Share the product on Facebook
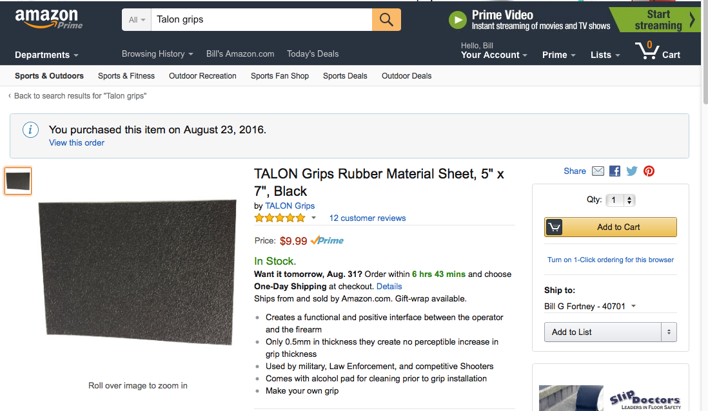This screenshot has height=411, width=708. tap(615, 171)
